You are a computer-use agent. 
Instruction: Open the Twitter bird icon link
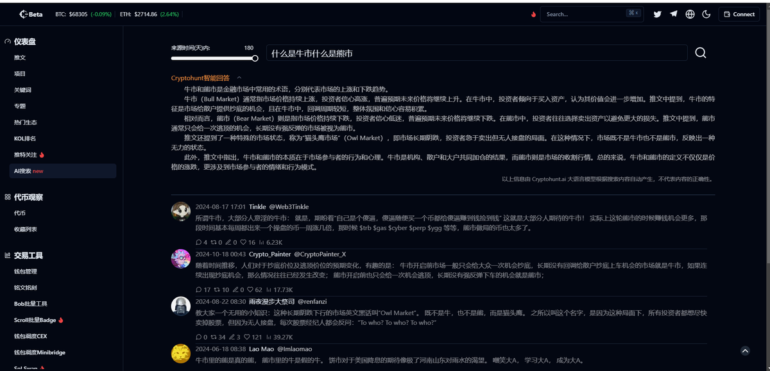pyautogui.click(x=657, y=14)
